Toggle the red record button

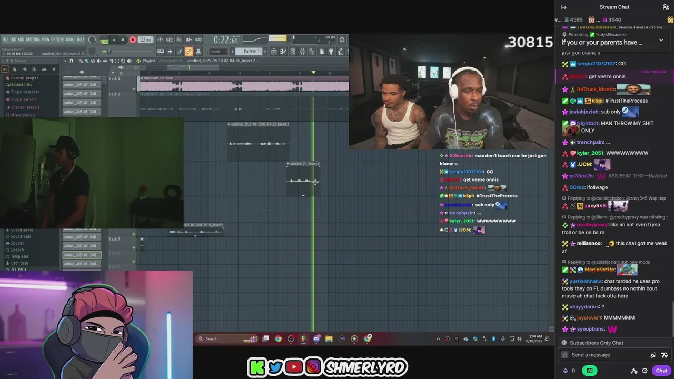(x=133, y=40)
